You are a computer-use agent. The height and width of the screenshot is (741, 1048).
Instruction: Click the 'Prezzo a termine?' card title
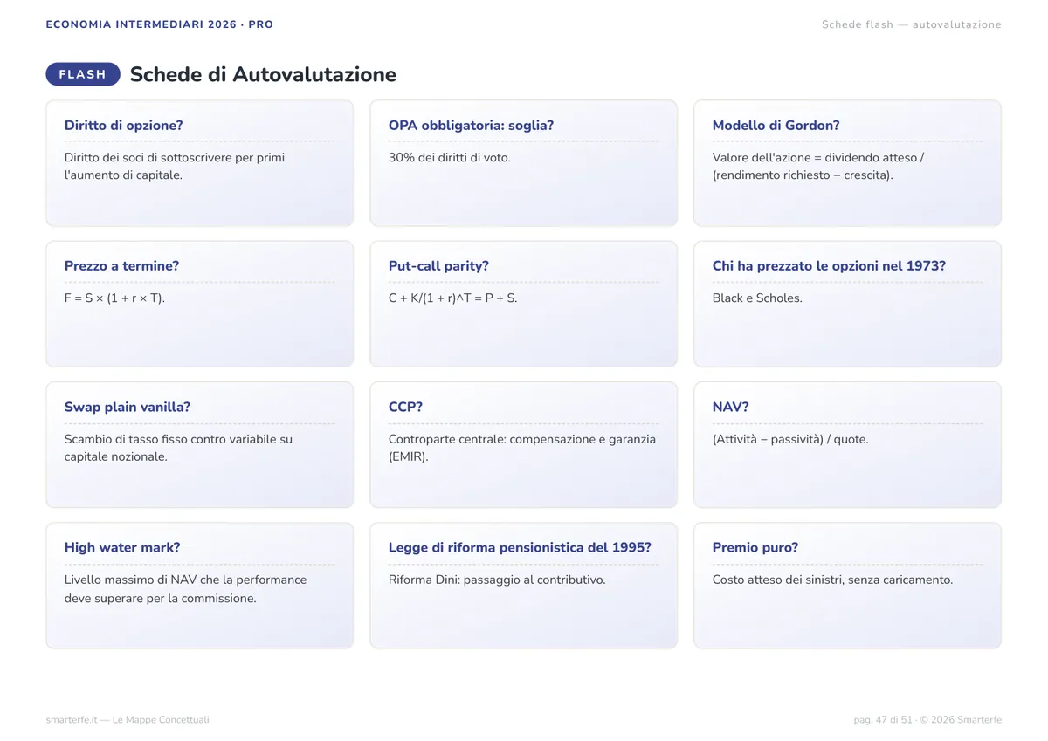pos(121,265)
